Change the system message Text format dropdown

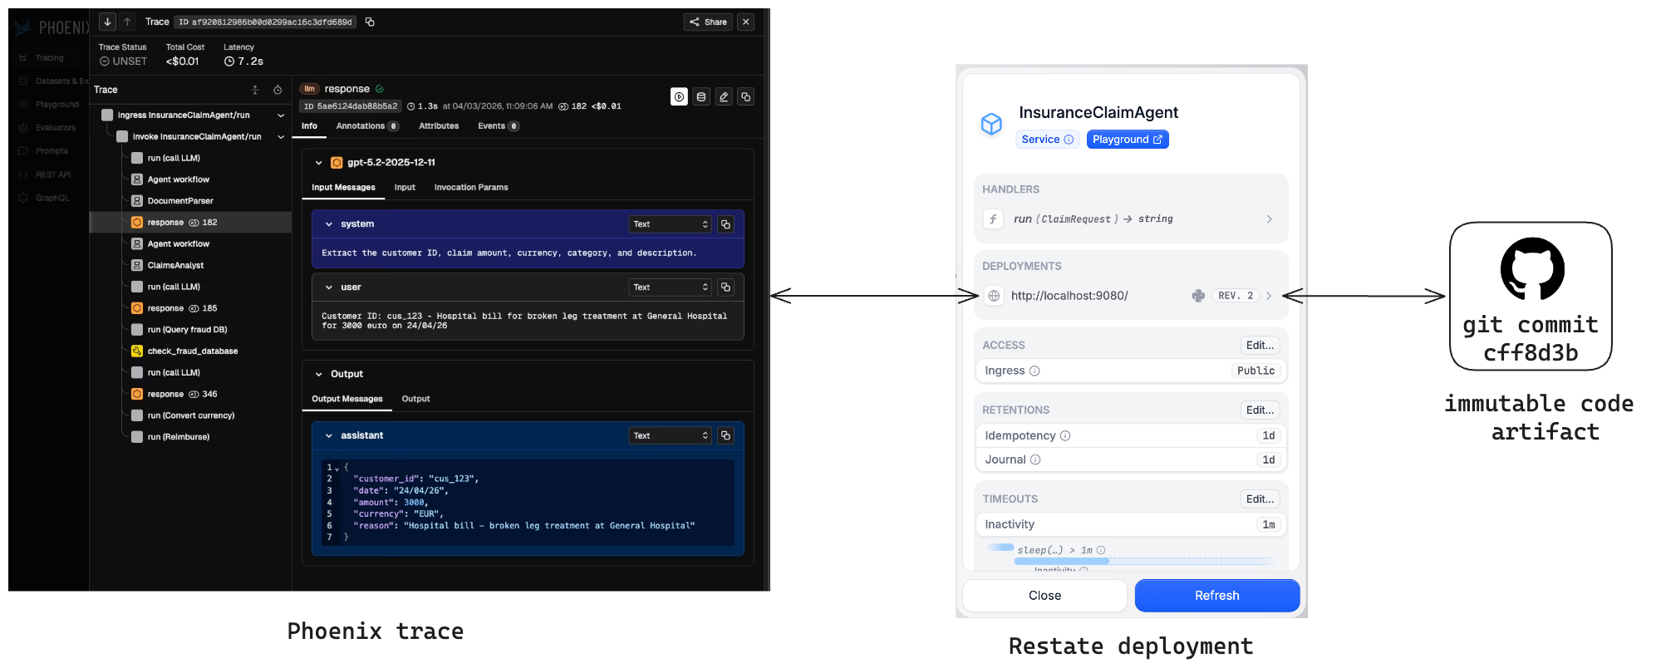pyautogui.click(x=671, y=224)
